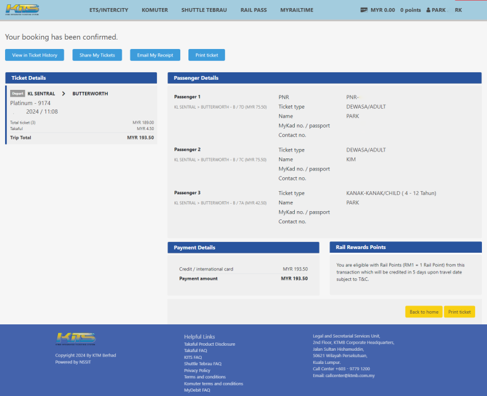This screenshot has height=396, width=487.
Task: Open the ETS/INTERCITY menu
Action: click(109, 10)
